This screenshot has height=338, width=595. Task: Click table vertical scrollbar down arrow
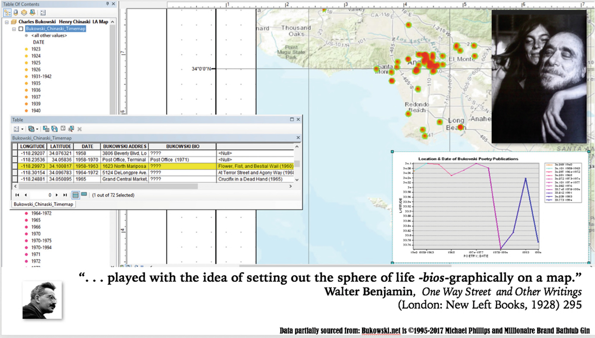point(297,180)
